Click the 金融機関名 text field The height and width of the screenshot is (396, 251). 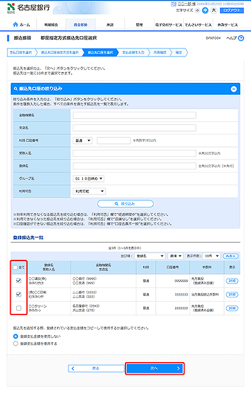coord(134,115)
